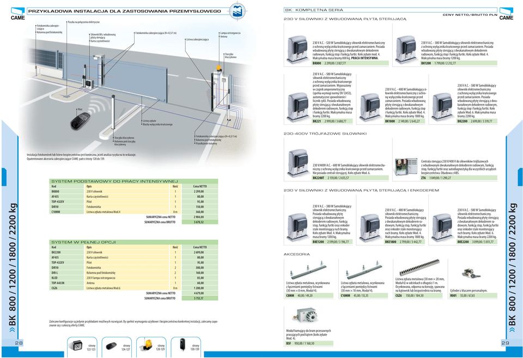The image size is (523, 358).
Task: Click the basic system net total 2 984,00
Action: (199, 217)
